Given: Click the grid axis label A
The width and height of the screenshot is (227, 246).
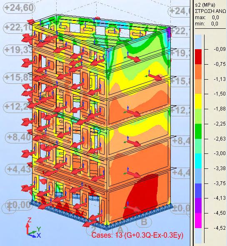Looking at the screenshot, I should (x=120, y=230).
